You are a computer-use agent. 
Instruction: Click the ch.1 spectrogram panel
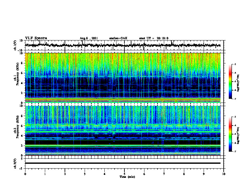(123, 78)
